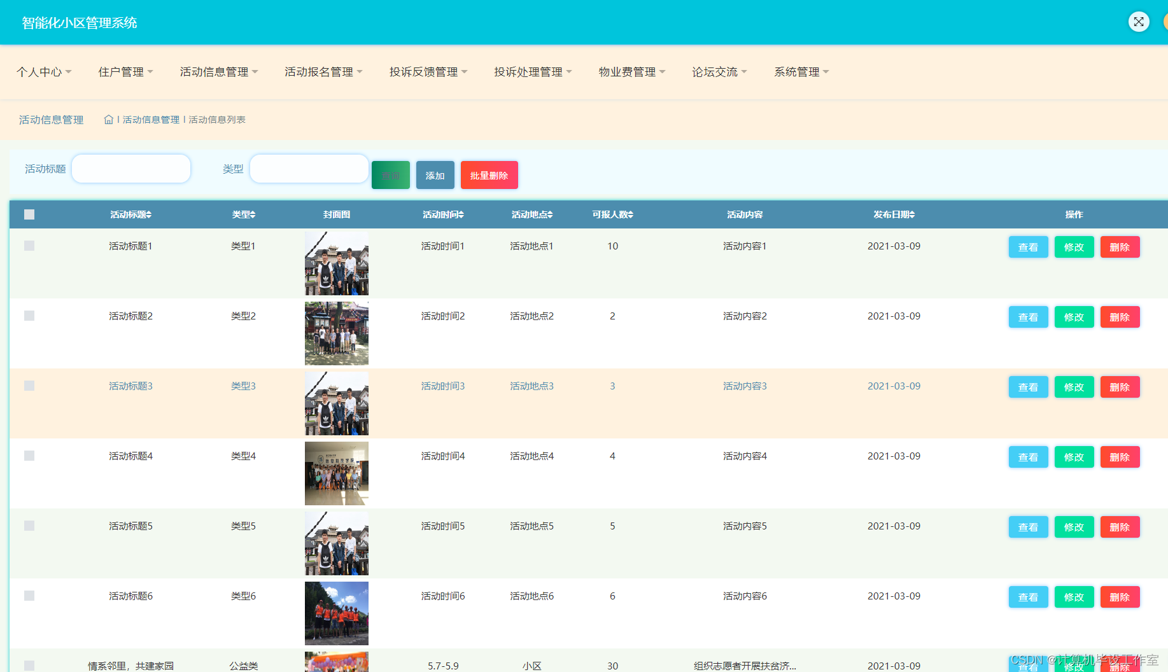Open cover image of 活动标题3

click(x=337, y=403)
